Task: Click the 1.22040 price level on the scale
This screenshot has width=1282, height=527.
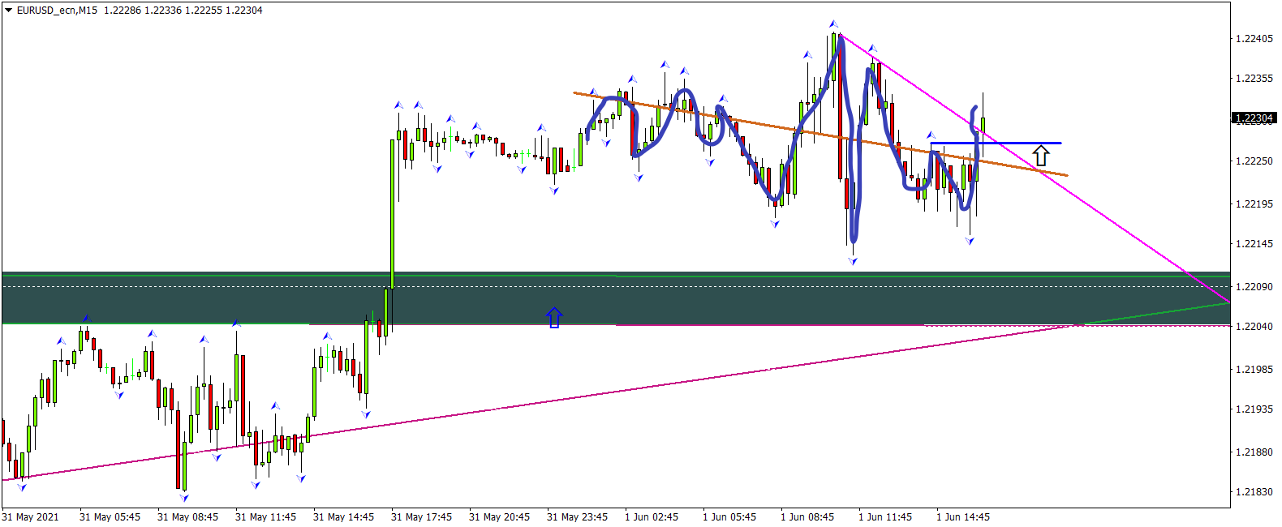Action: point(1254,326)
